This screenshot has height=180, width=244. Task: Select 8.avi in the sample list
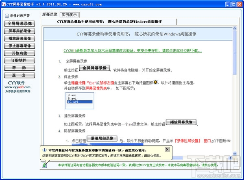(x=72, y=95)
